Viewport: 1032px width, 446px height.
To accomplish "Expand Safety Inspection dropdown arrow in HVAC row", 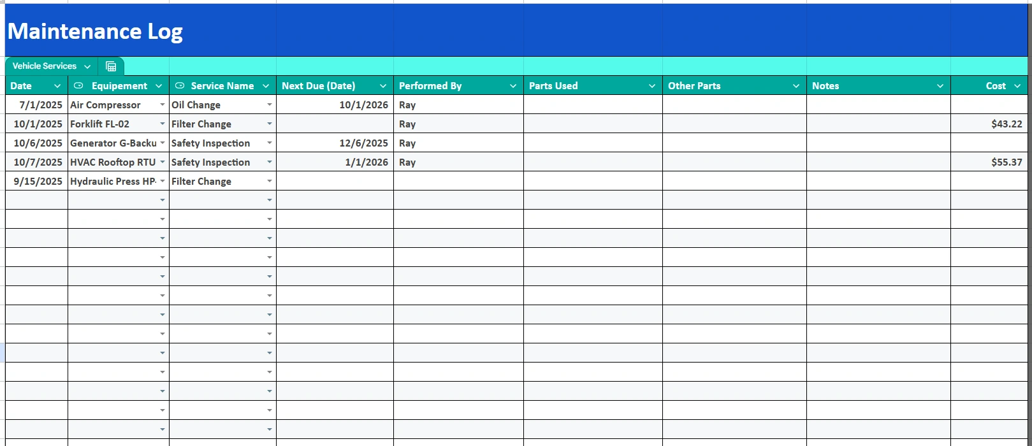I will point(270,162).
